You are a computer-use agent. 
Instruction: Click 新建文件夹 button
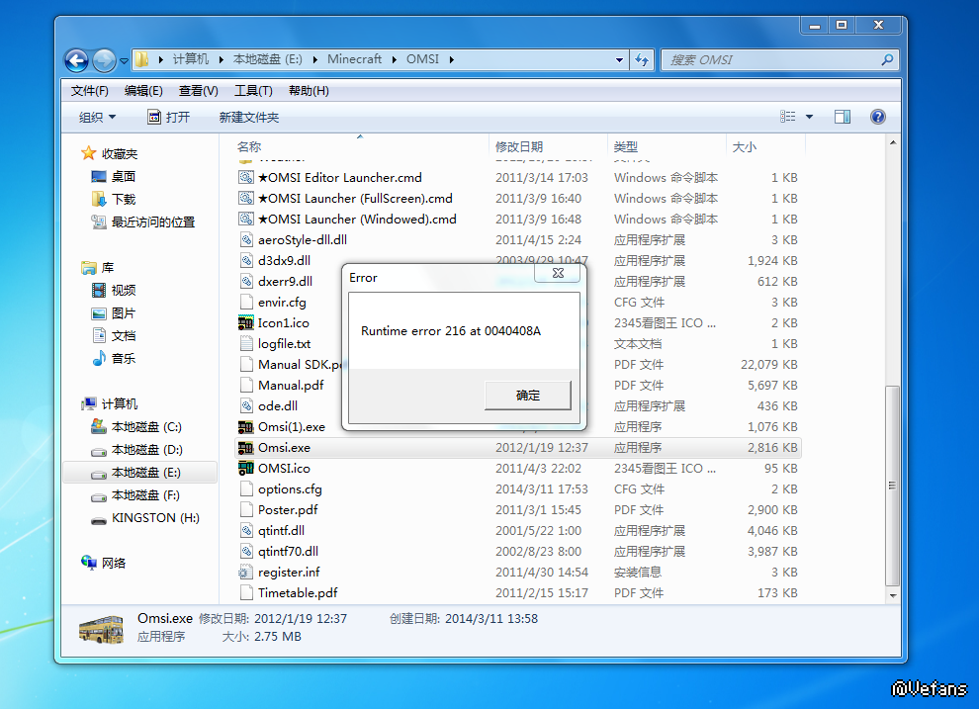click(248, 117)
